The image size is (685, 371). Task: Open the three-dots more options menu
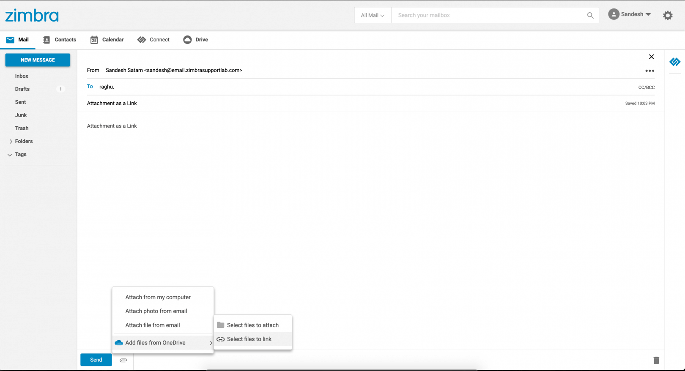pos(650,71)
